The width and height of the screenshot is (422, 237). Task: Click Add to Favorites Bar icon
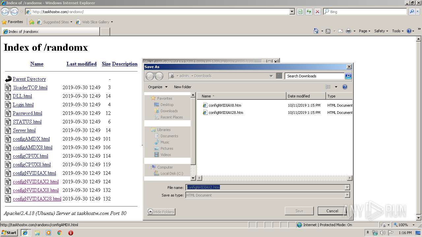click(32, 22)
